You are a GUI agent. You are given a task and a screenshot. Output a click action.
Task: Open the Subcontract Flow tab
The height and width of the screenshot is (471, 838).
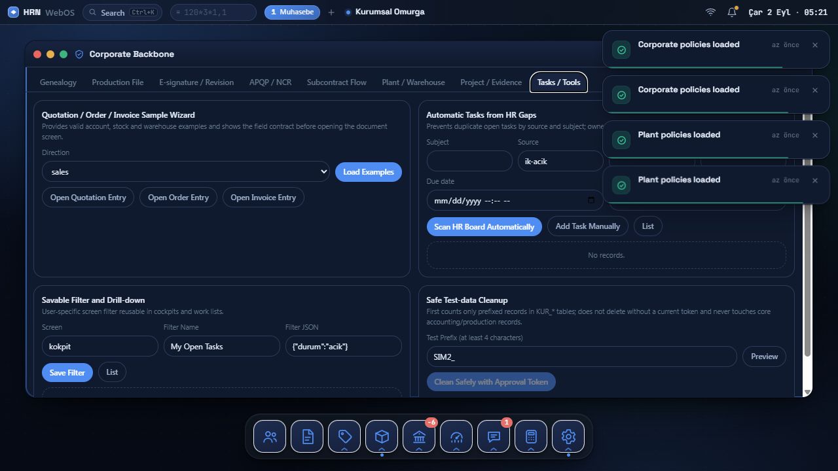(x=337, y=82)
